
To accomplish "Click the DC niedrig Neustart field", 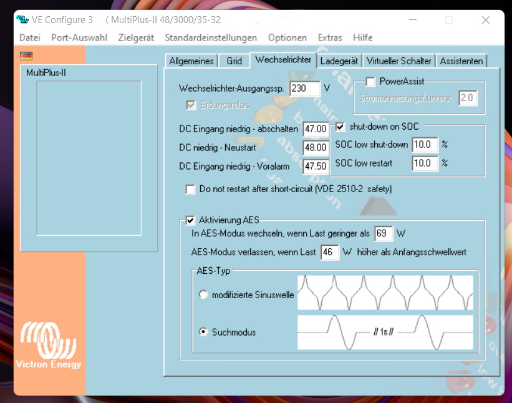I will 316,148.
